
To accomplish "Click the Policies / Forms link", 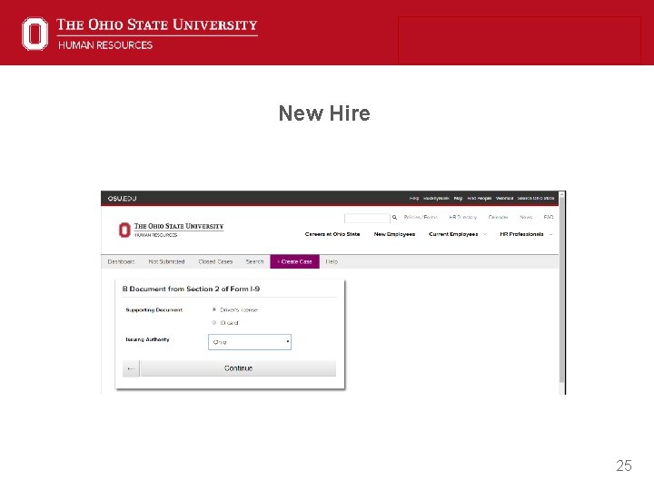I will pos(421,217).
